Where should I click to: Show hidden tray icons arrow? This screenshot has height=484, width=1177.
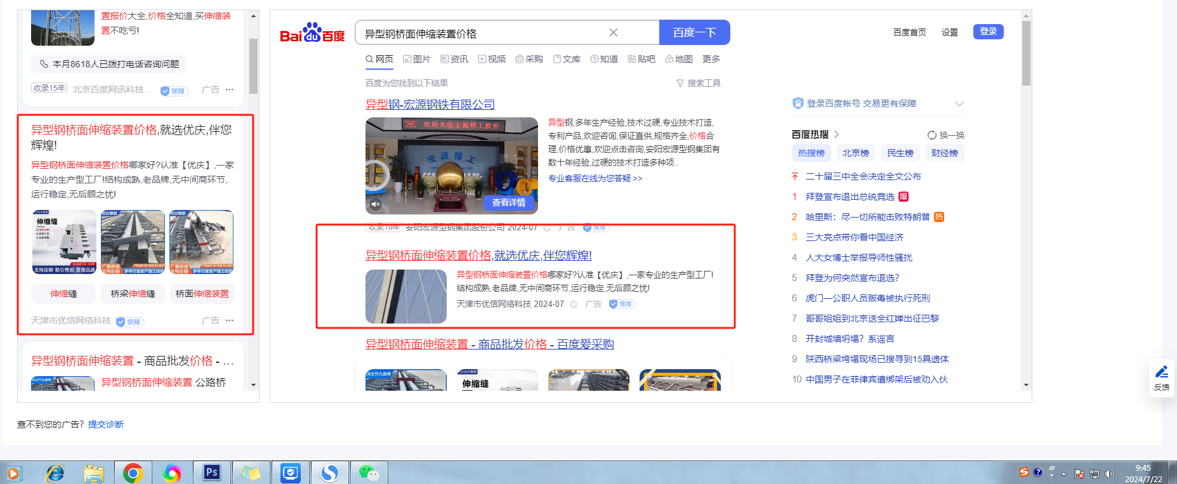[1064, 474]
